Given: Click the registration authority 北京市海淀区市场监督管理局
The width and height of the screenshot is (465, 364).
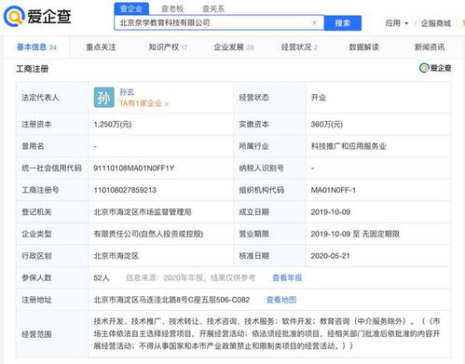Looking at the screenshot, I should (143, 212).
